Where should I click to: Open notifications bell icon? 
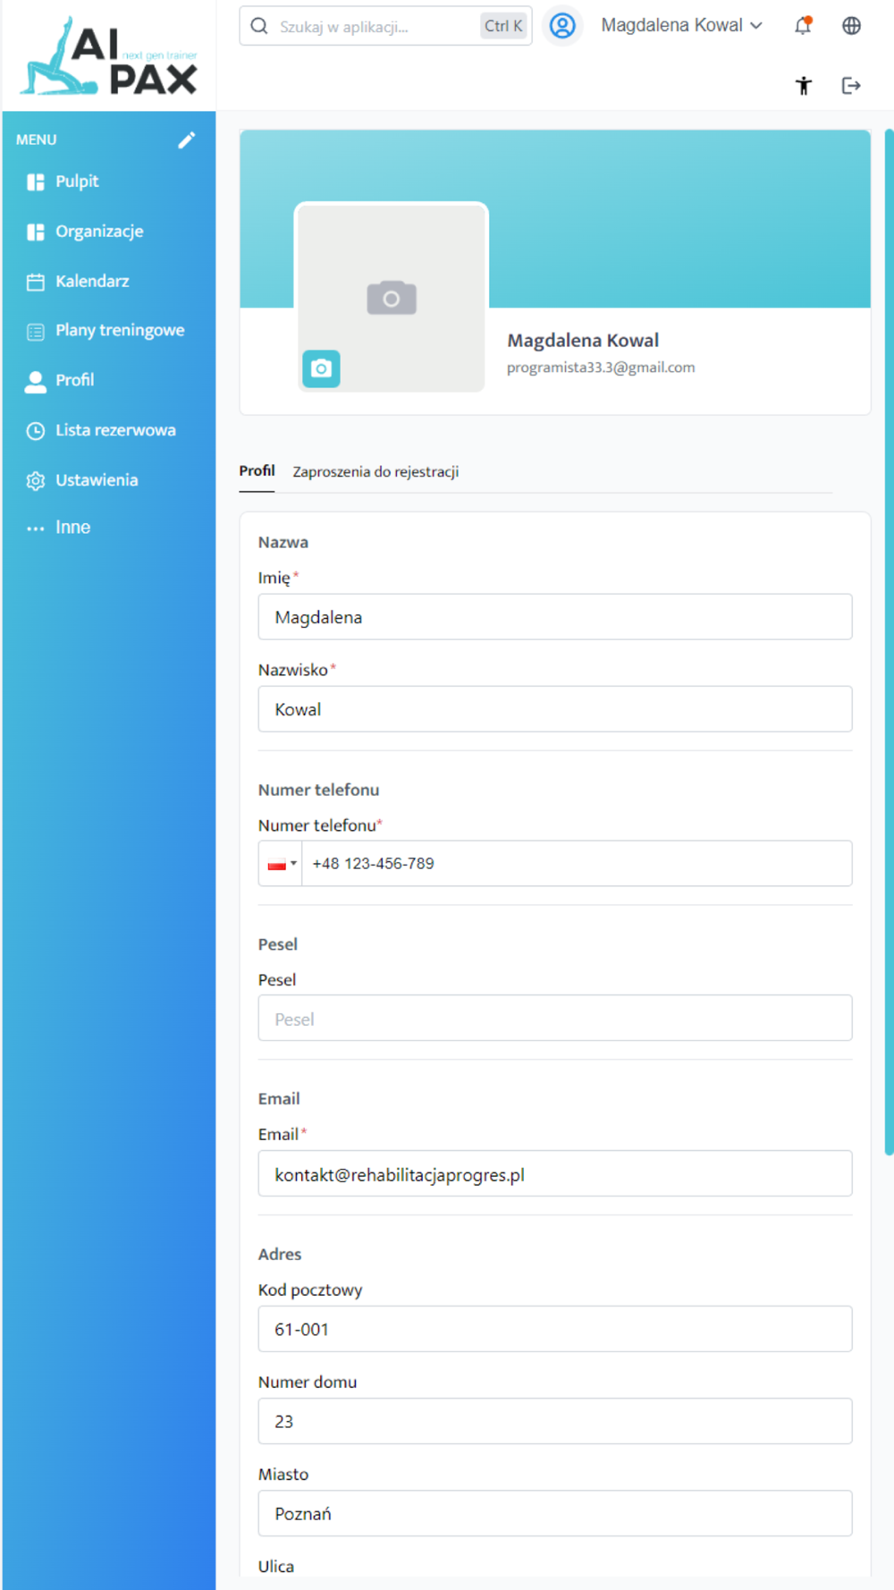click(x=803, y=25)
